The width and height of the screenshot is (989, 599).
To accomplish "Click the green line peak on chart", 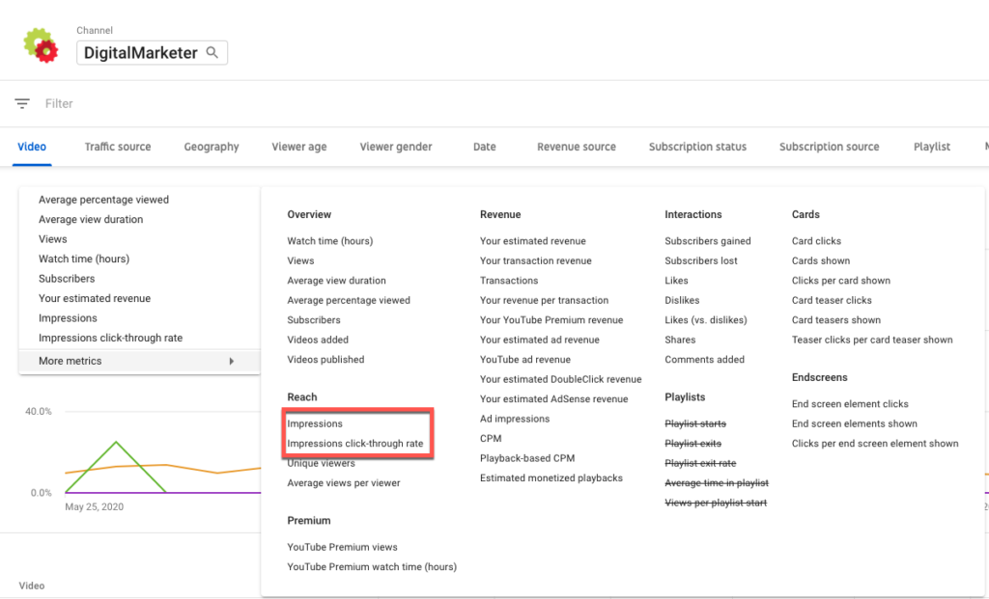I will 116,442.
